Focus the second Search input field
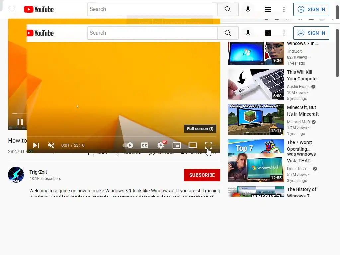The image size is (340, 255). pos(152,33)
